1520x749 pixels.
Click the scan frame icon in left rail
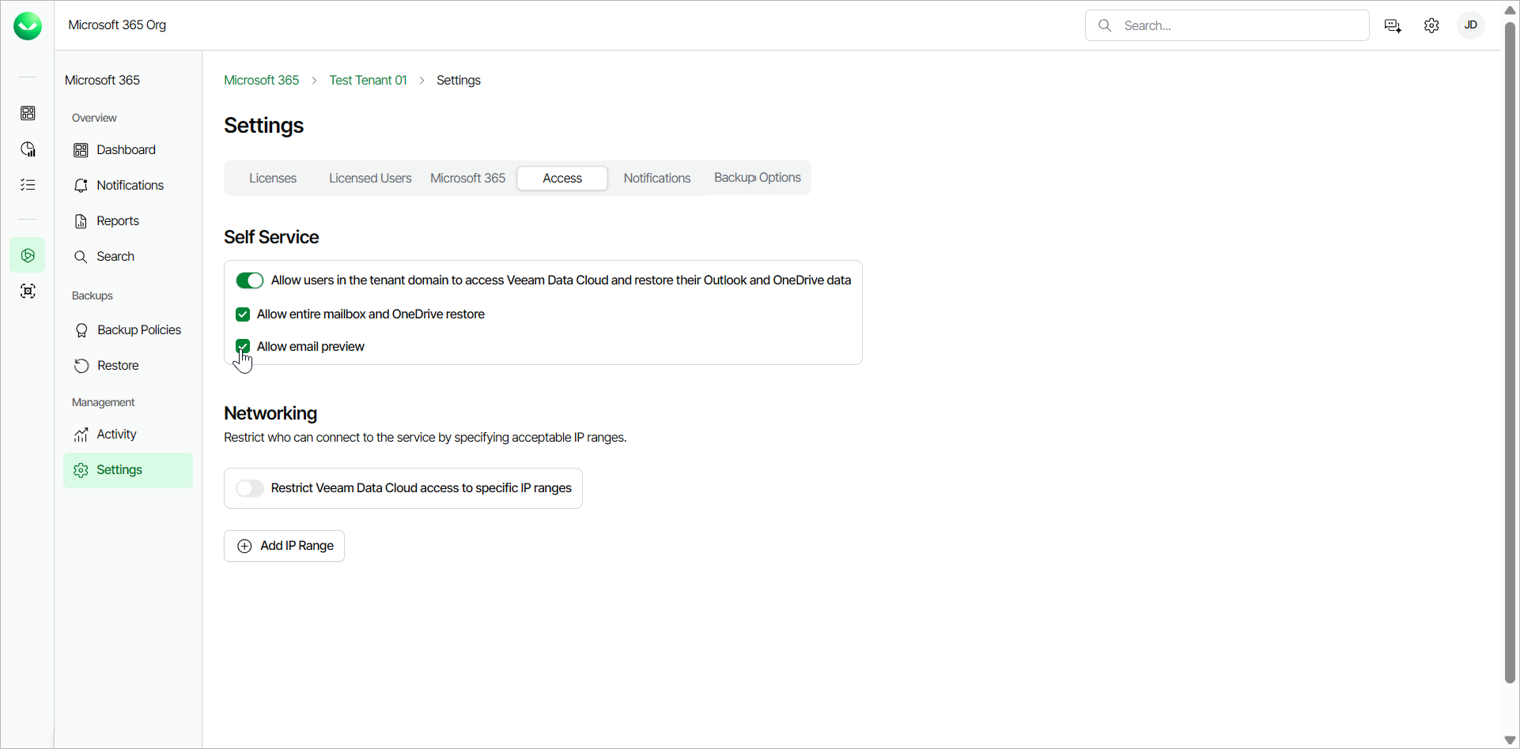click(28, 292)
